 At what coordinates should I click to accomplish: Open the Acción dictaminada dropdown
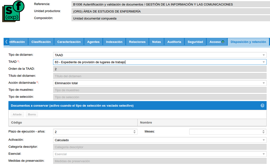click(x=264, y=83)
